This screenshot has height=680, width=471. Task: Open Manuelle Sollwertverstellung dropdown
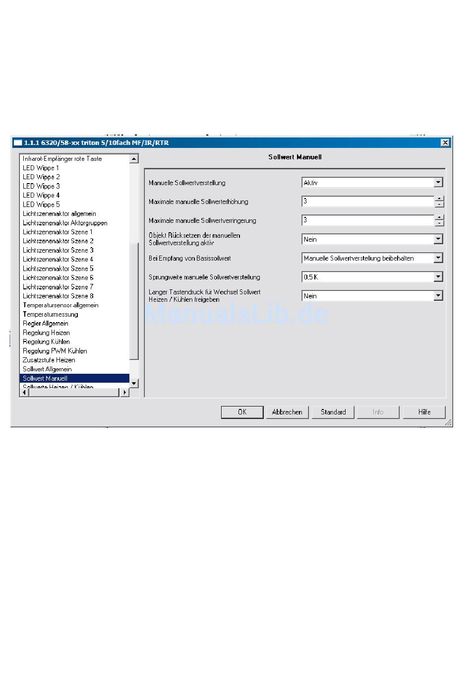[438, 183]
